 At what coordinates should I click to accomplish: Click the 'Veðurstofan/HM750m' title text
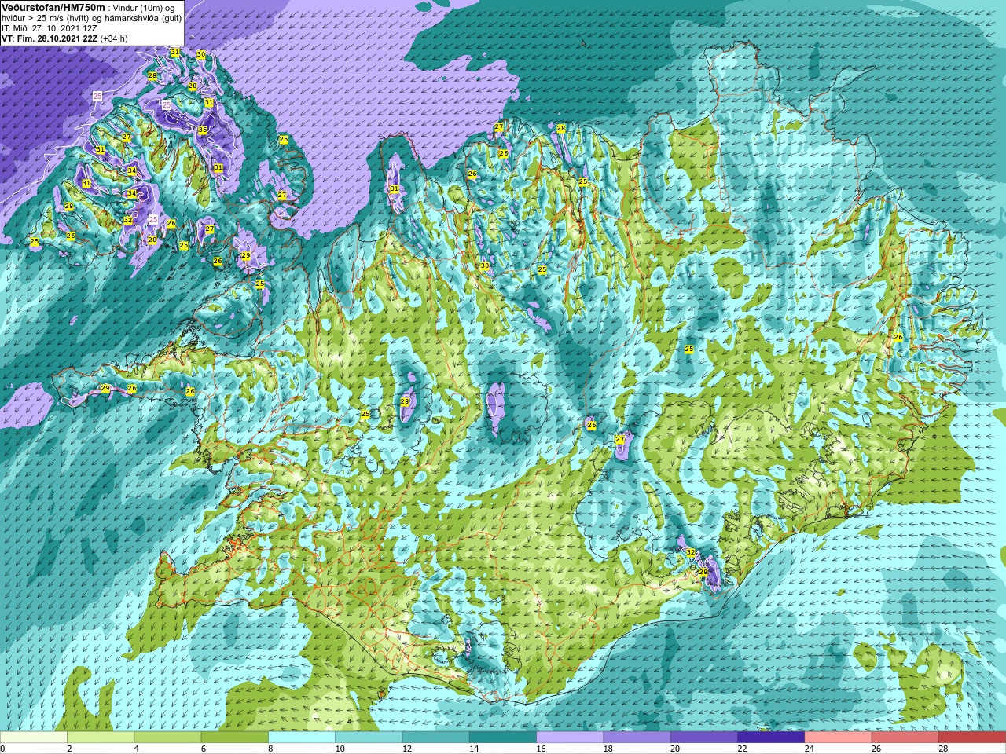click(53, 7)
